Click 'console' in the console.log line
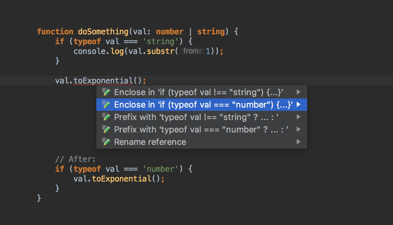The image size is (393, 225). [x=89, y=51]
